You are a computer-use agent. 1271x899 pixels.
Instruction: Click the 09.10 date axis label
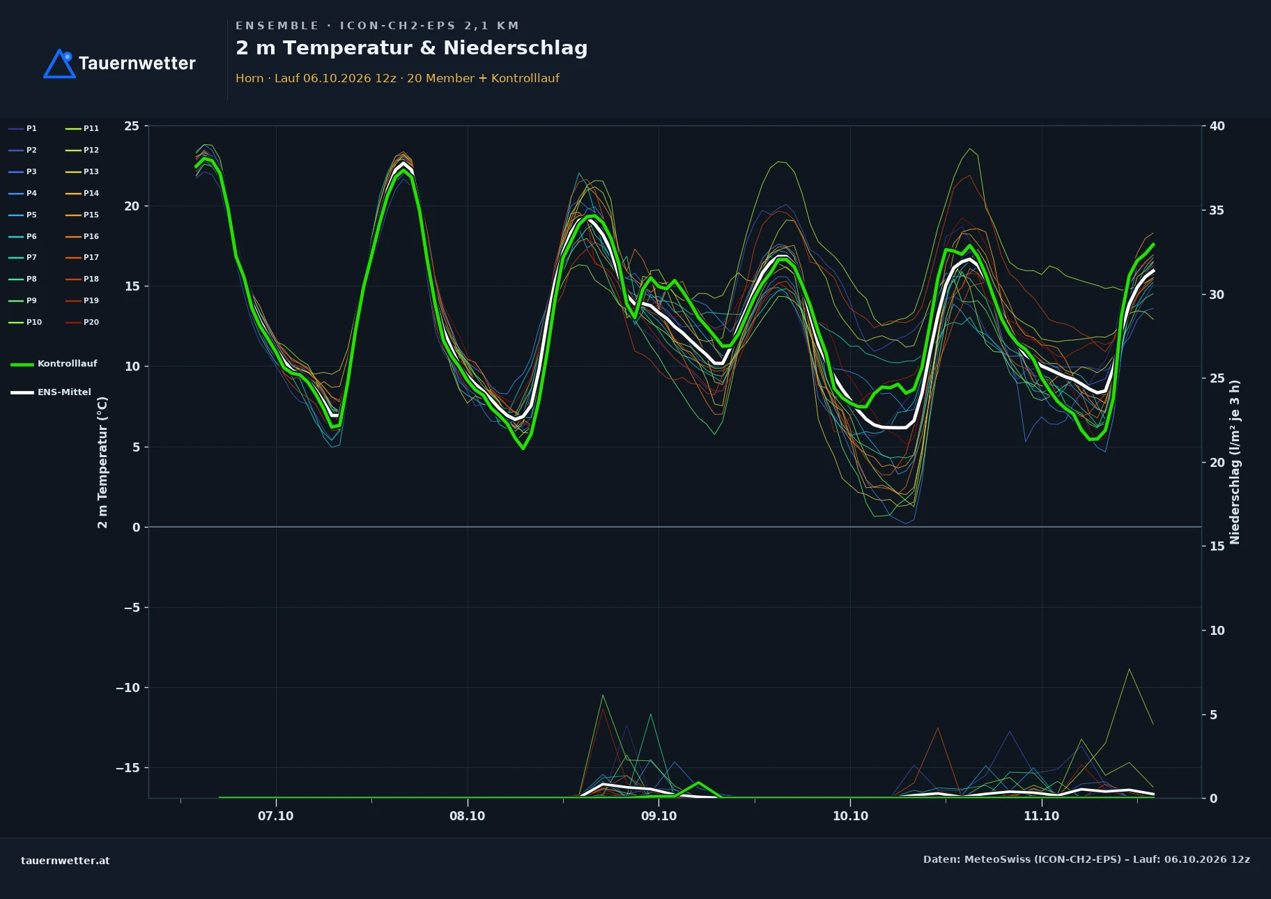[x=658, y=816]
